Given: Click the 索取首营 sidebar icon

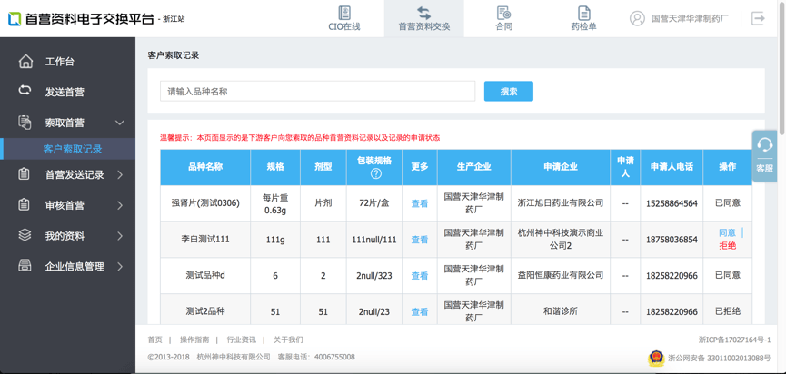Looking at the screenshot, I should point(25,123).
